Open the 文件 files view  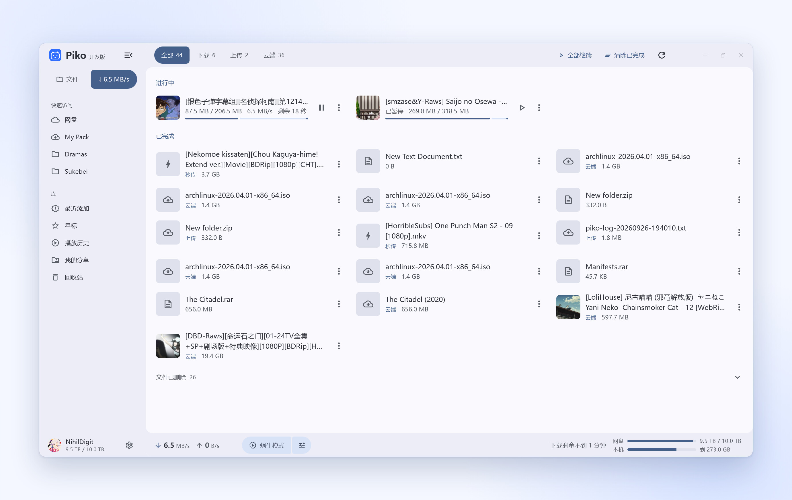click(67, 79)
